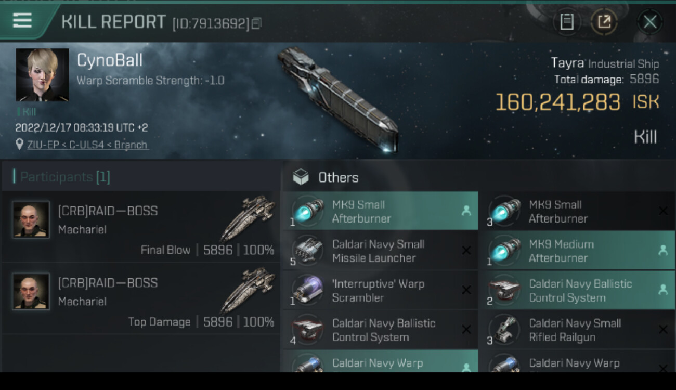The image size is (676, 390).
Task: Open the ZIU-EP location link
Action: tap(87, 145)
